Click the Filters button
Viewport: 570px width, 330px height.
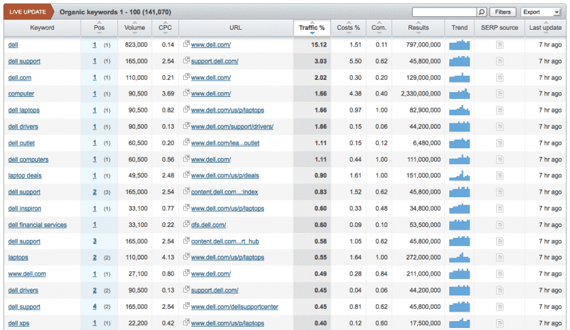point(503,12)
